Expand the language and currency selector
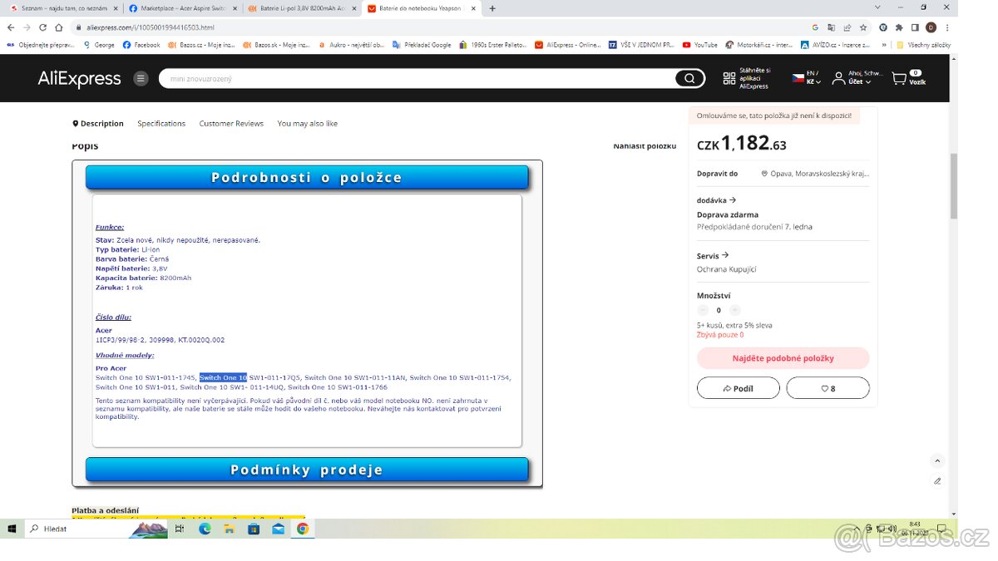Screen dimensions: 998x561 [x=806, y=78]
